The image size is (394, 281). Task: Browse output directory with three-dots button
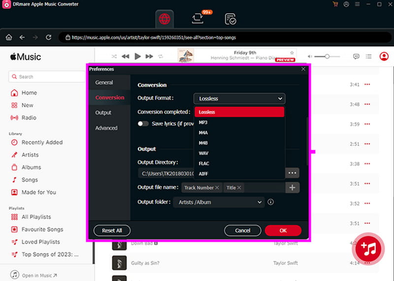pos(292,173)
